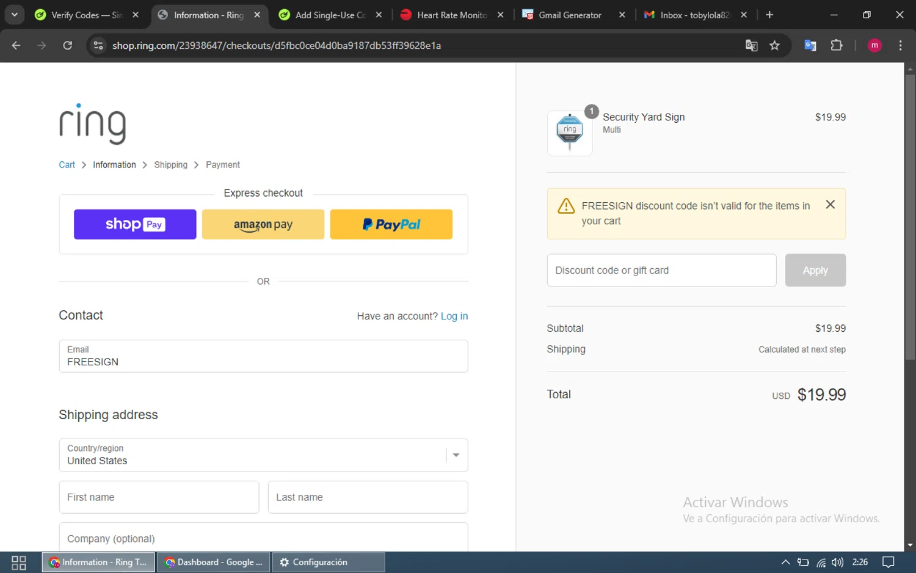This screenshot has width=916, height=573.
Task: Close the Information - Ring tab
Action: [x=257, y=15]
